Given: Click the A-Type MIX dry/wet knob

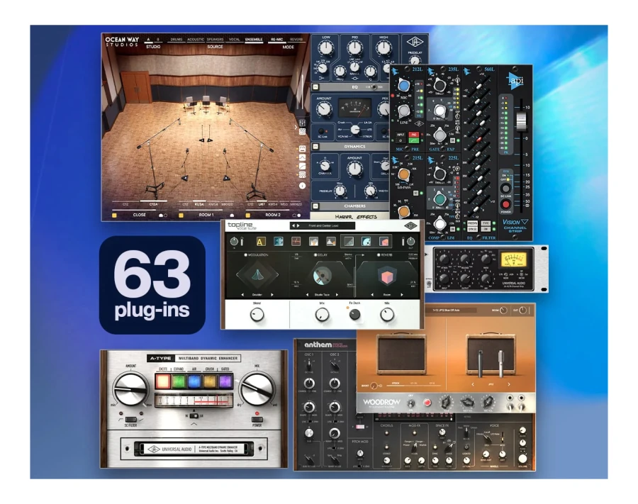Looking at the screenshot, I should click(257, 388).
